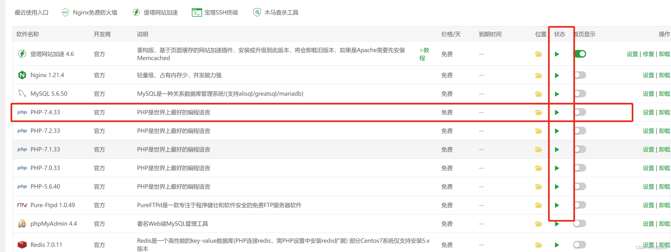
Task: Click the 堡塔网站加速 4.6 software name
Action: pyautogui.click(x=52, y=54)
